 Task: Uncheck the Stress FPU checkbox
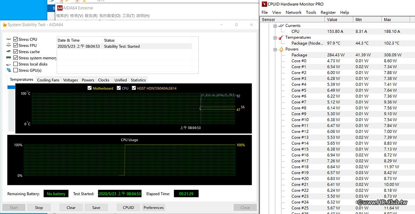16,45
